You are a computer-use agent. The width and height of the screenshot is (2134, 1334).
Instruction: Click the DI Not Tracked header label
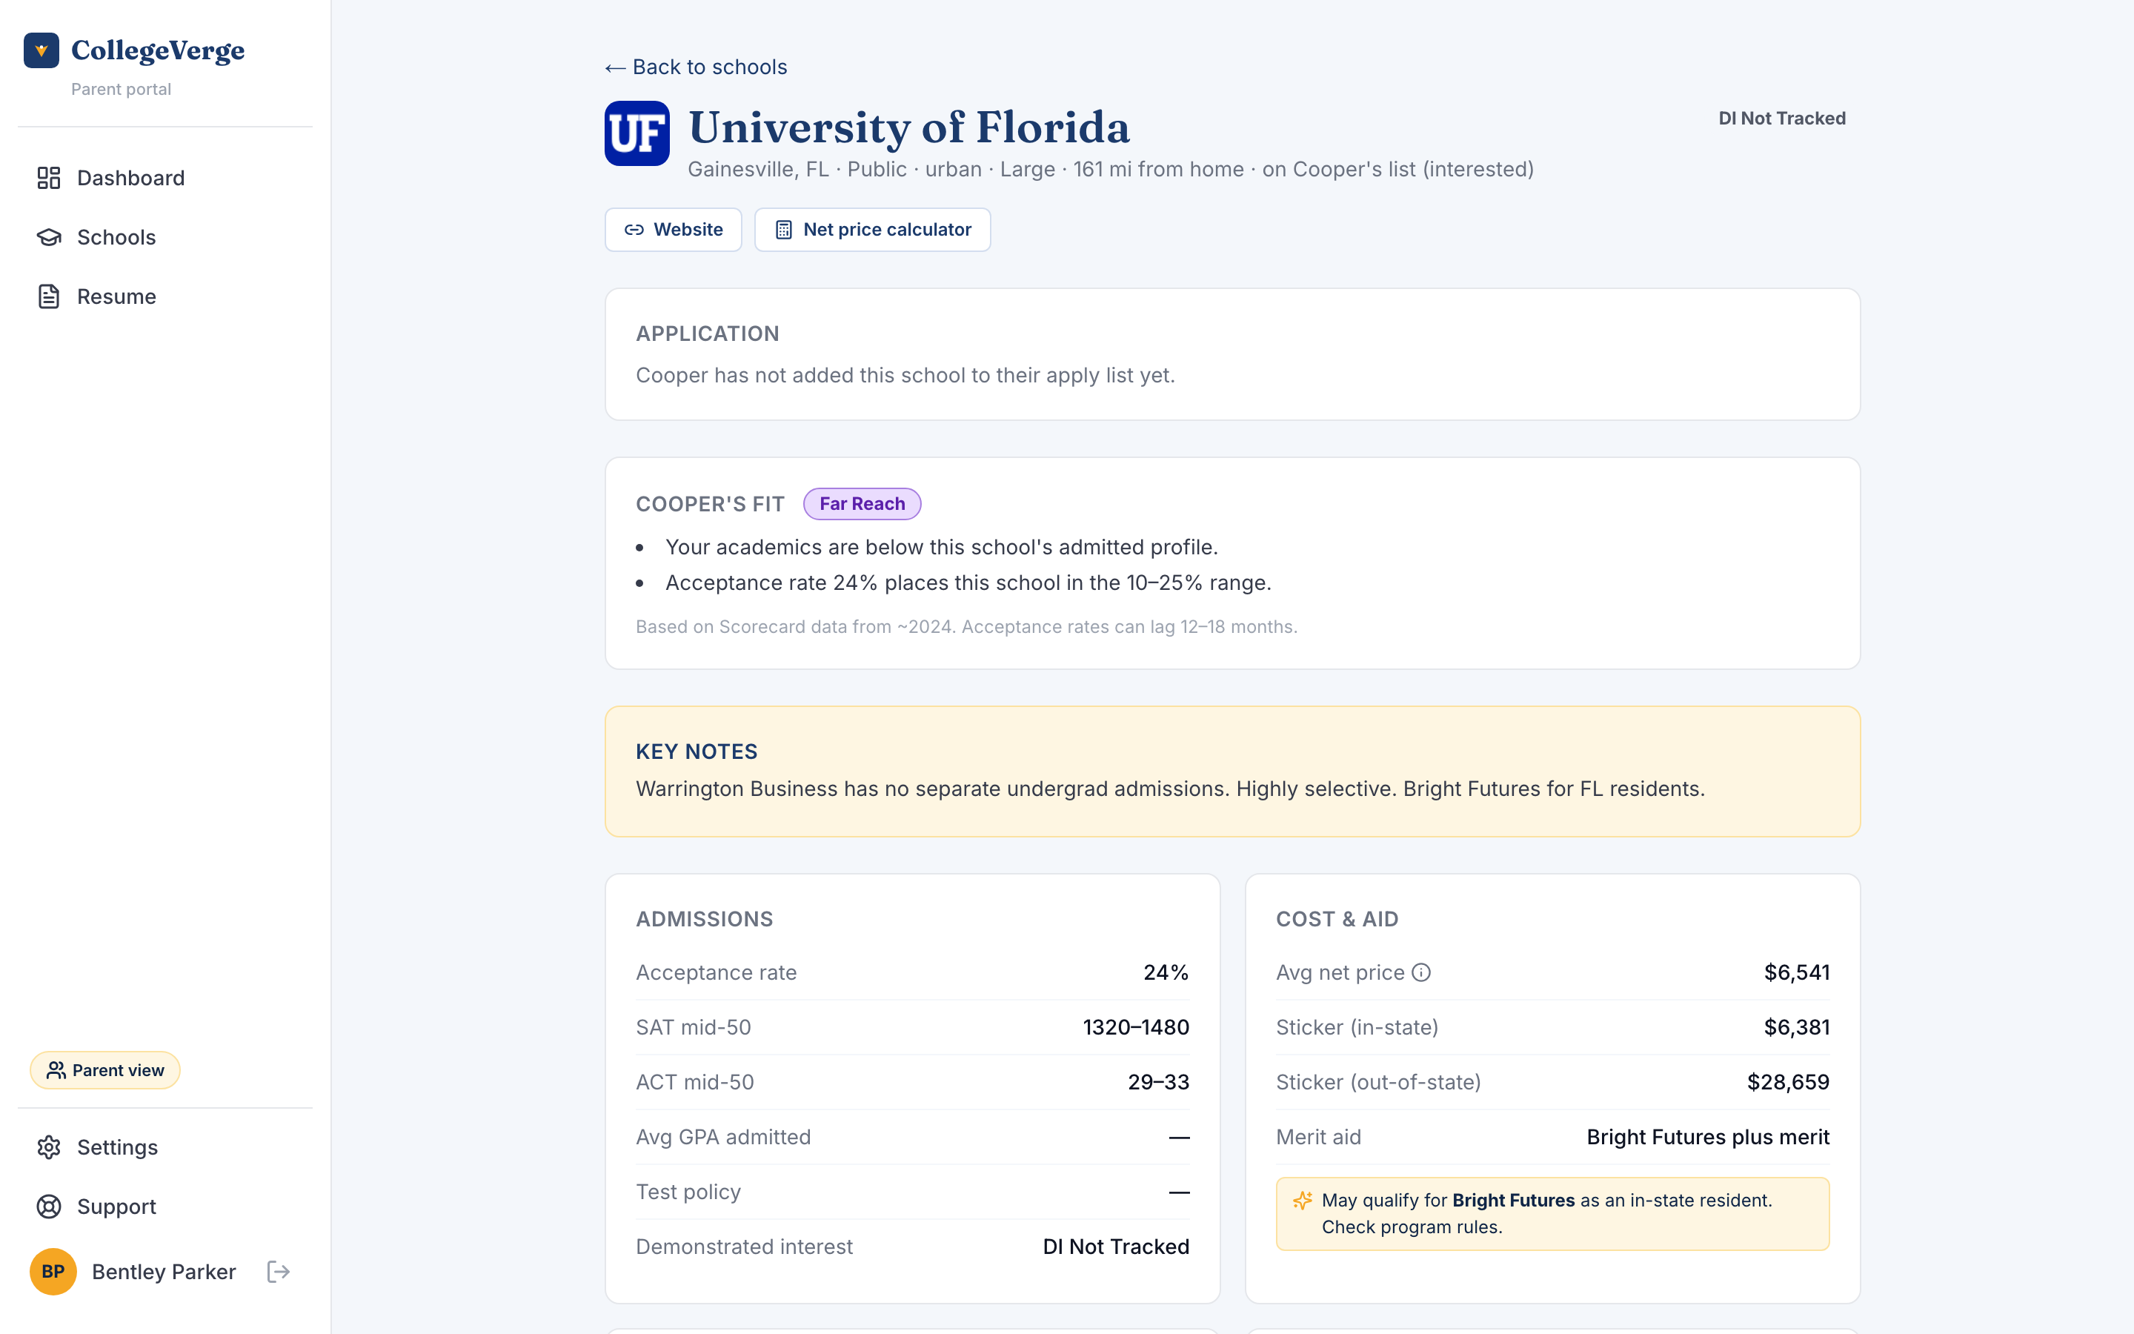1782,119
